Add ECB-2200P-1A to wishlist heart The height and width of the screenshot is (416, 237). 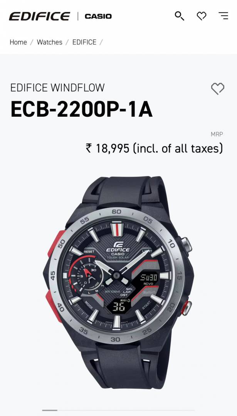click(218, 89)
